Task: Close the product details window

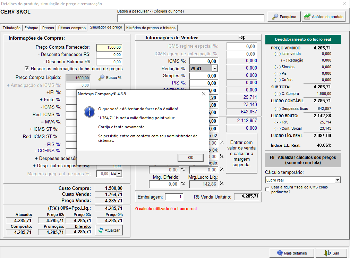Action: (x=344, y=4)
